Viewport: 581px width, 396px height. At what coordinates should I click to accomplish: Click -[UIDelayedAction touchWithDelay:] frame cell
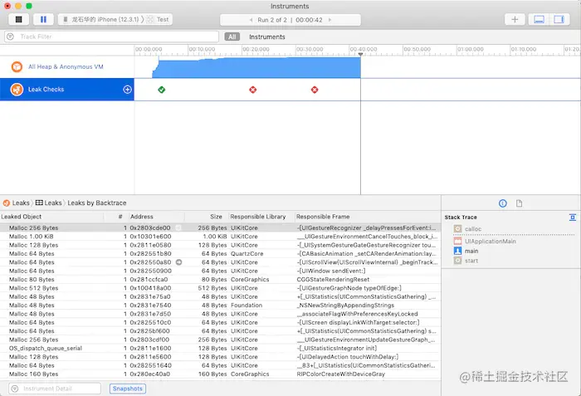pyautogui.click(x=348, y=357)
